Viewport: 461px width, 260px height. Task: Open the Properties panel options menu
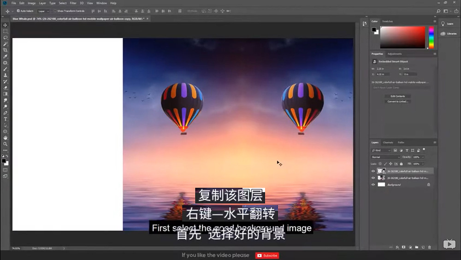[435, 54]
